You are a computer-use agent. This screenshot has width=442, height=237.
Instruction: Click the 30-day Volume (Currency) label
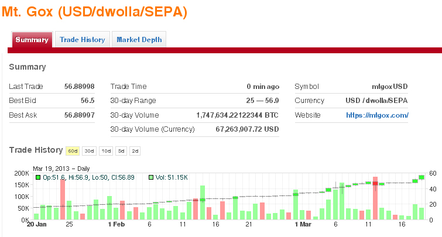click(x=152, y=129)
